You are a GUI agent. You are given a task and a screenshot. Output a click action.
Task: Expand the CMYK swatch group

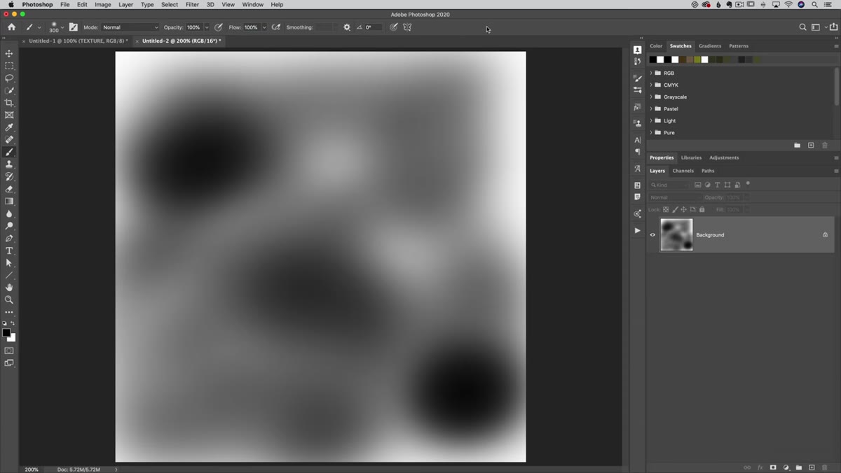[x=651, y=85]
